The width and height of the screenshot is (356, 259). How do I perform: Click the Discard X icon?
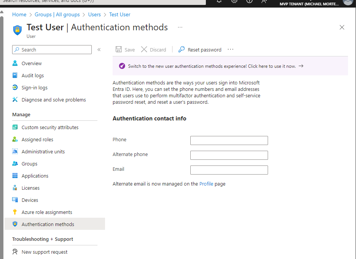144,50
